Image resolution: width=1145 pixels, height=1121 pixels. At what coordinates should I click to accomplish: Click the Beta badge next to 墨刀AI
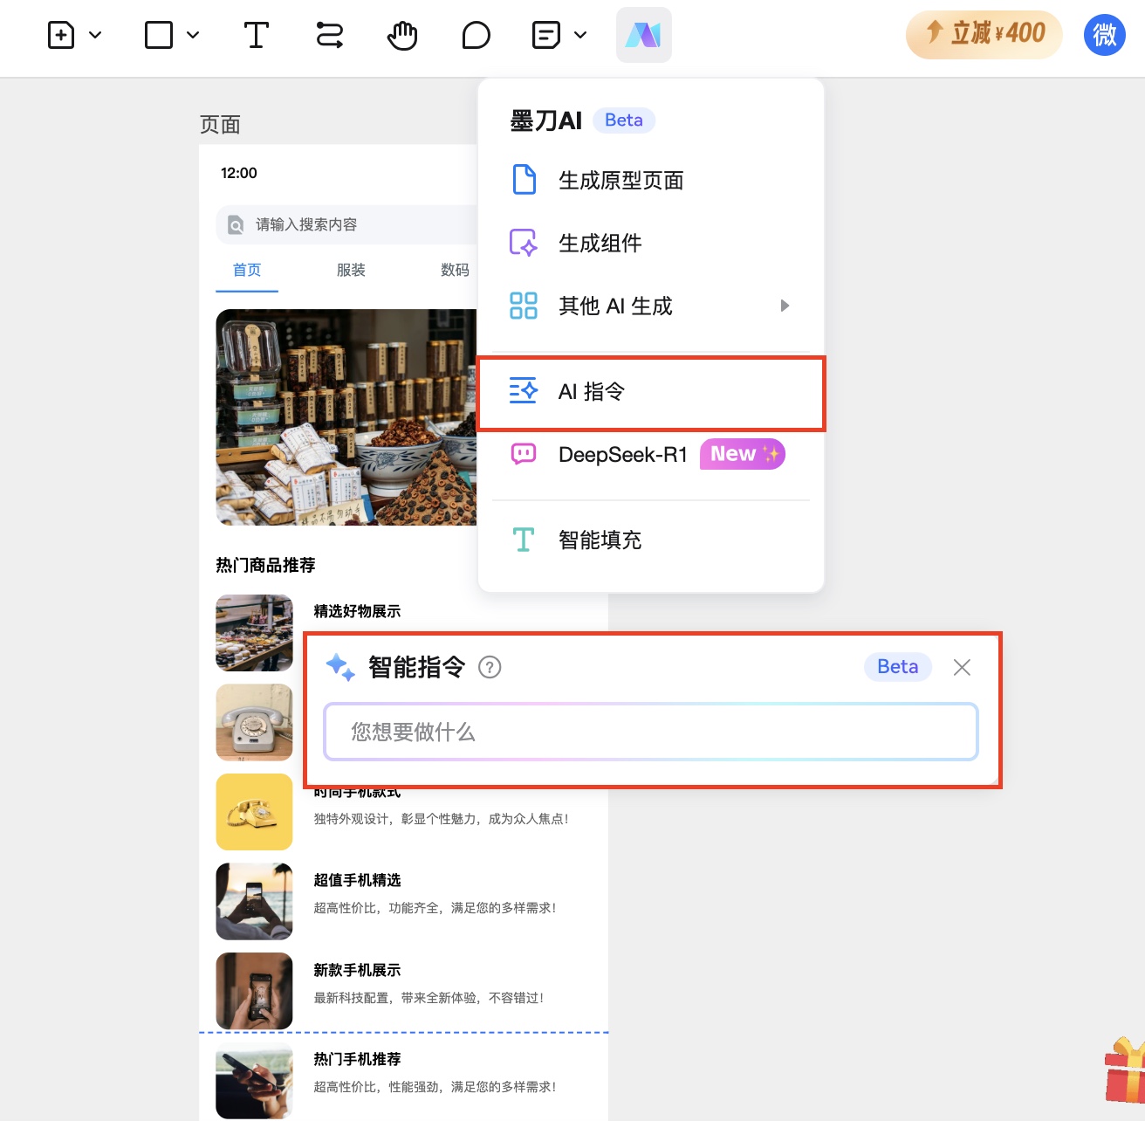point(624,120)
